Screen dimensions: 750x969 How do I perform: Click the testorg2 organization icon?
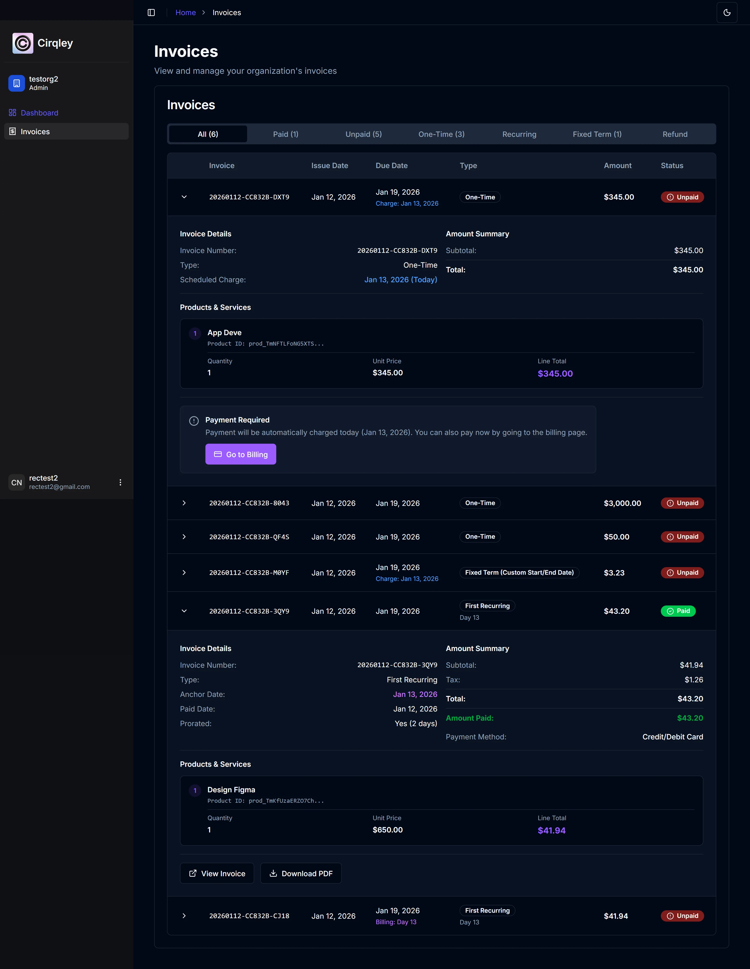coord(16,83)
